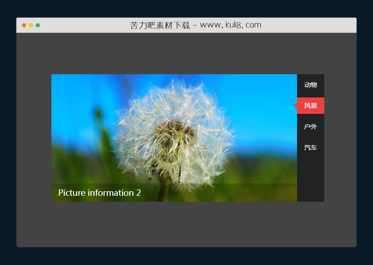The width and height of the screenshot is (373, 265).
Task: Click the active 风景 tab
Action: (x=311, y=106)
